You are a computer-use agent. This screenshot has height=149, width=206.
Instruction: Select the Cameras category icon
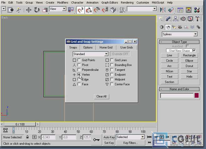[180, 27]
